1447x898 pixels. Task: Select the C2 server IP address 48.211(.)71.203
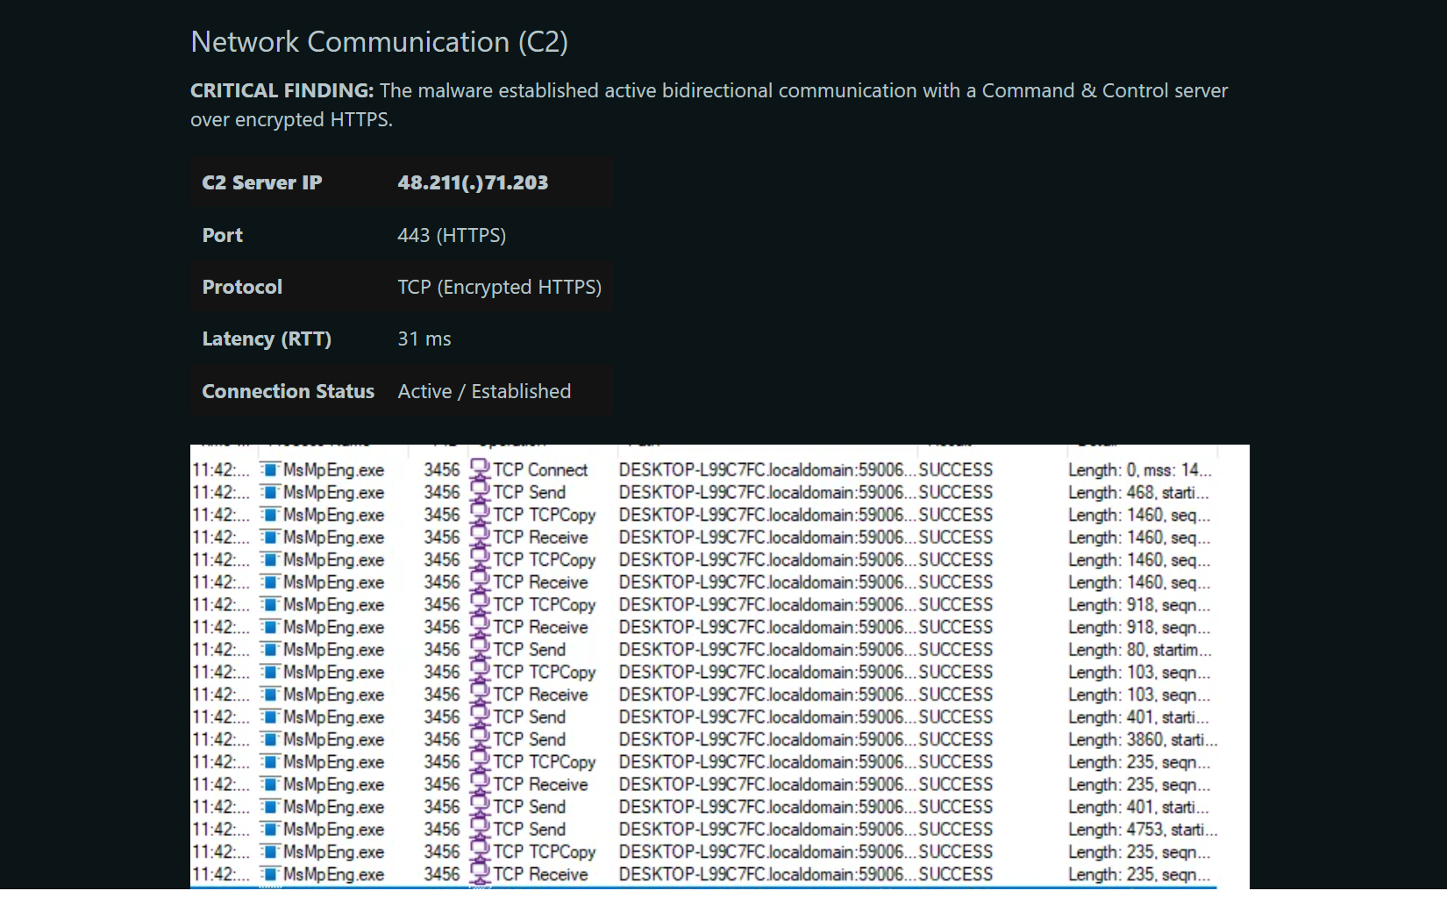point(473,182)
